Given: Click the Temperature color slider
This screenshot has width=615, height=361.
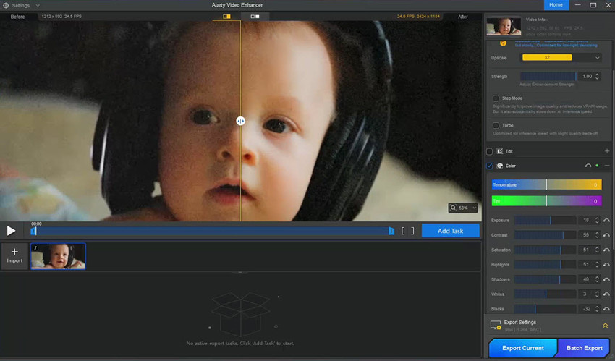Looking at the screenshot, I should [x=546, y=184].
